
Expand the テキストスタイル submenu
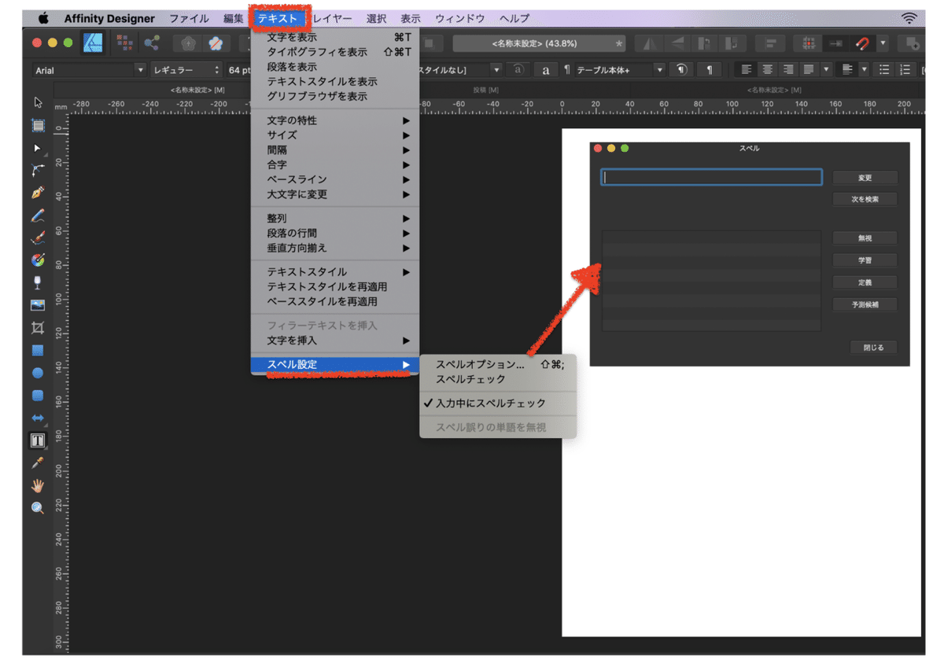click(x=335, y=272)
